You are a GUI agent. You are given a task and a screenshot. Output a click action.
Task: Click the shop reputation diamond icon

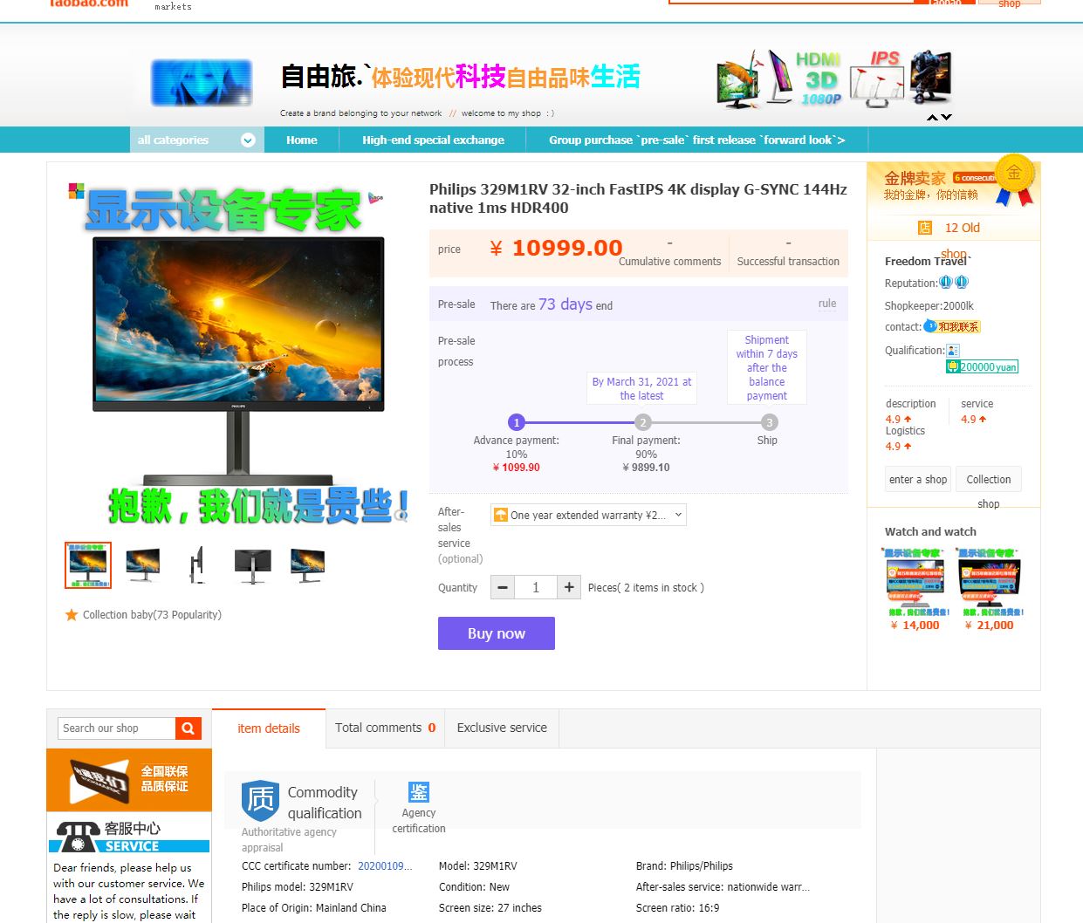953,283
